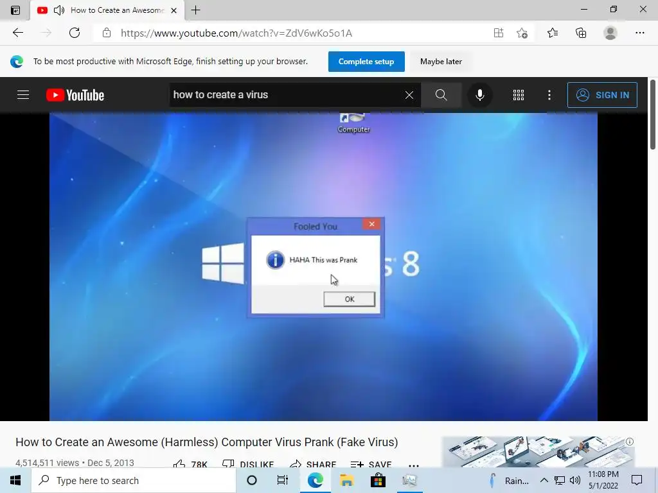
Task: Click Microsoft Edge taskbar icon
Action: pyautogui.click(x=315, y=480)
